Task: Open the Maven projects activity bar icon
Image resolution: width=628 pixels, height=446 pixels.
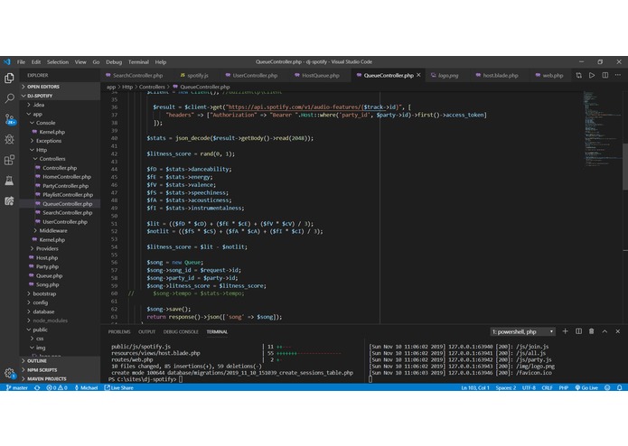Action: click(x=9, y=200)
